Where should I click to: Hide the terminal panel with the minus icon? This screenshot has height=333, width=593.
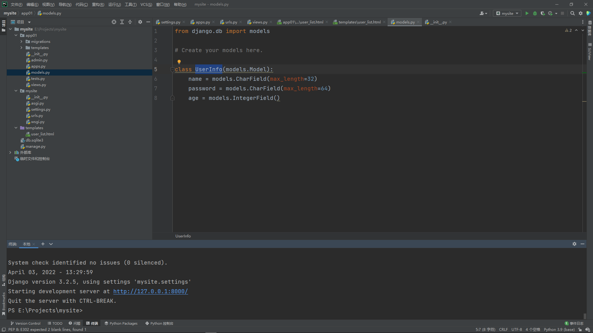tap(582, 244)
